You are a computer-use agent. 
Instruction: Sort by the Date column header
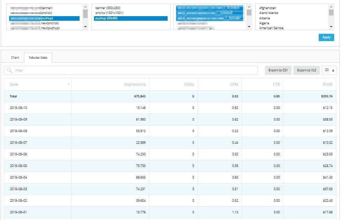click(38, 84)
